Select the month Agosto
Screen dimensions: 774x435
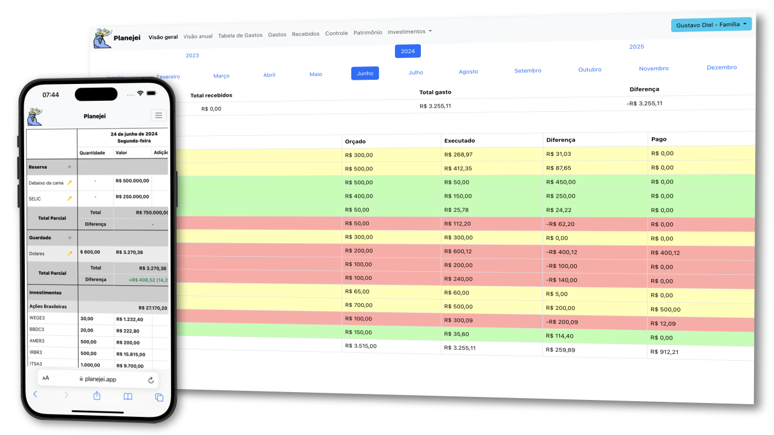(x=468, y=71)
